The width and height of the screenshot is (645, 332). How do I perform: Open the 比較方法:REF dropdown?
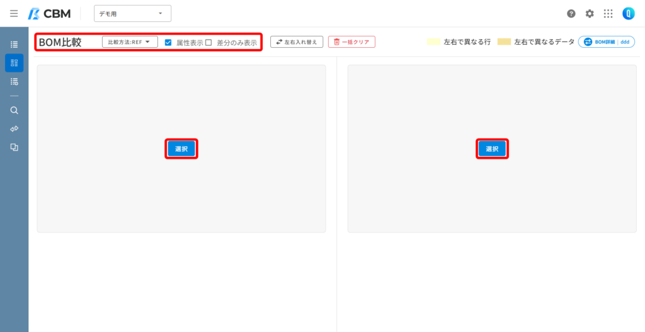click(x=130, y=42)
